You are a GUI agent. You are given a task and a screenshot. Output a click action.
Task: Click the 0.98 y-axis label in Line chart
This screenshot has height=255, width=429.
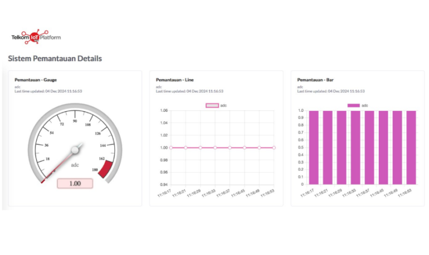tap(164, 160)
